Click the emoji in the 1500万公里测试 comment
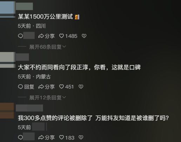Image resolution: width=181 pixels, height=142 pixels. [x=77, y=17]
